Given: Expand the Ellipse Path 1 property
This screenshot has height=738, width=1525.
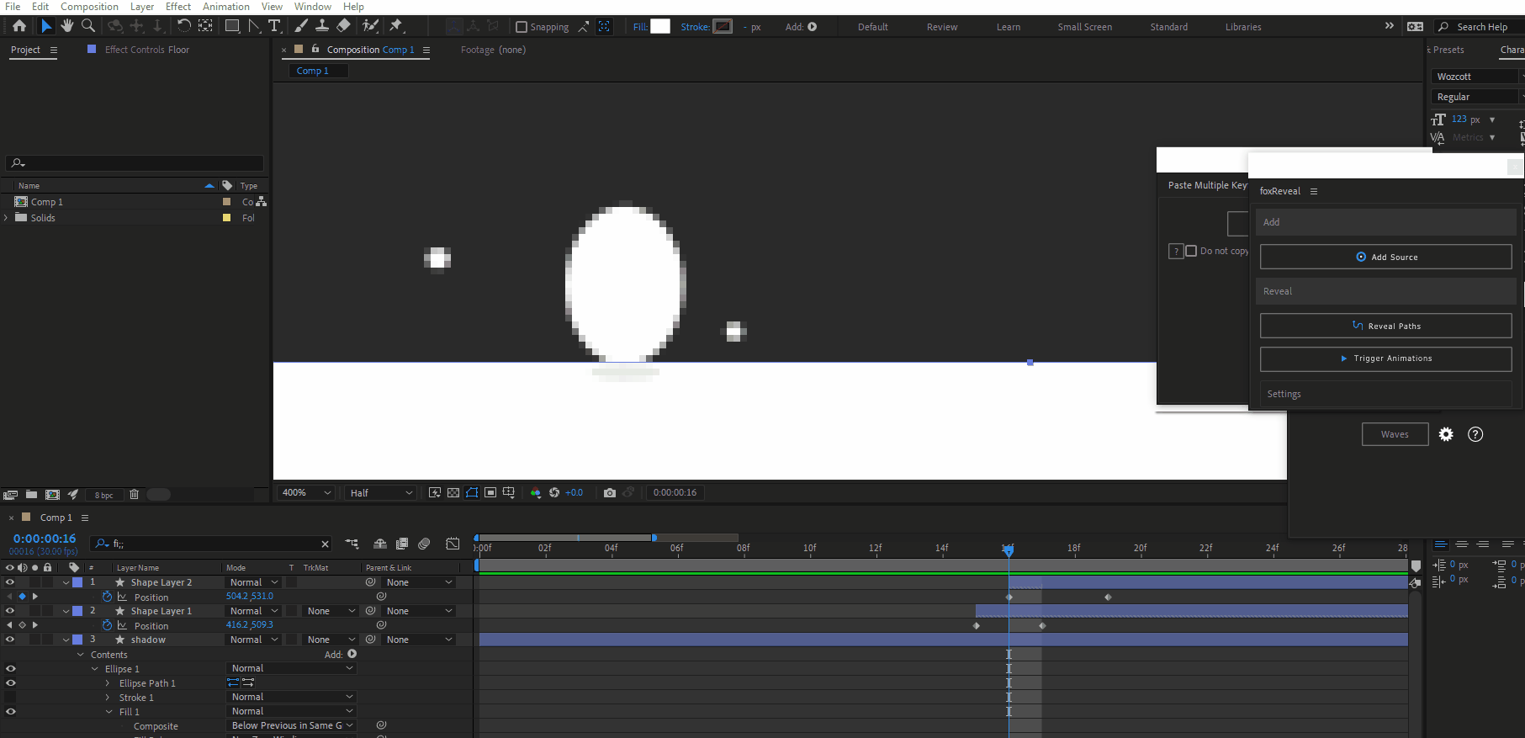Looking at the screenshot, I should pos(108,683).
